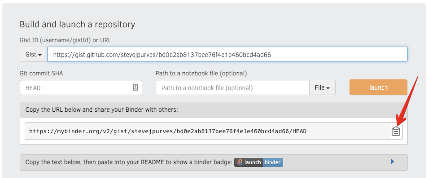This screenshot has width=428, height=178.
Task: Click the "Path to a notebook file (optional)" label
Action: coord(201,74)
